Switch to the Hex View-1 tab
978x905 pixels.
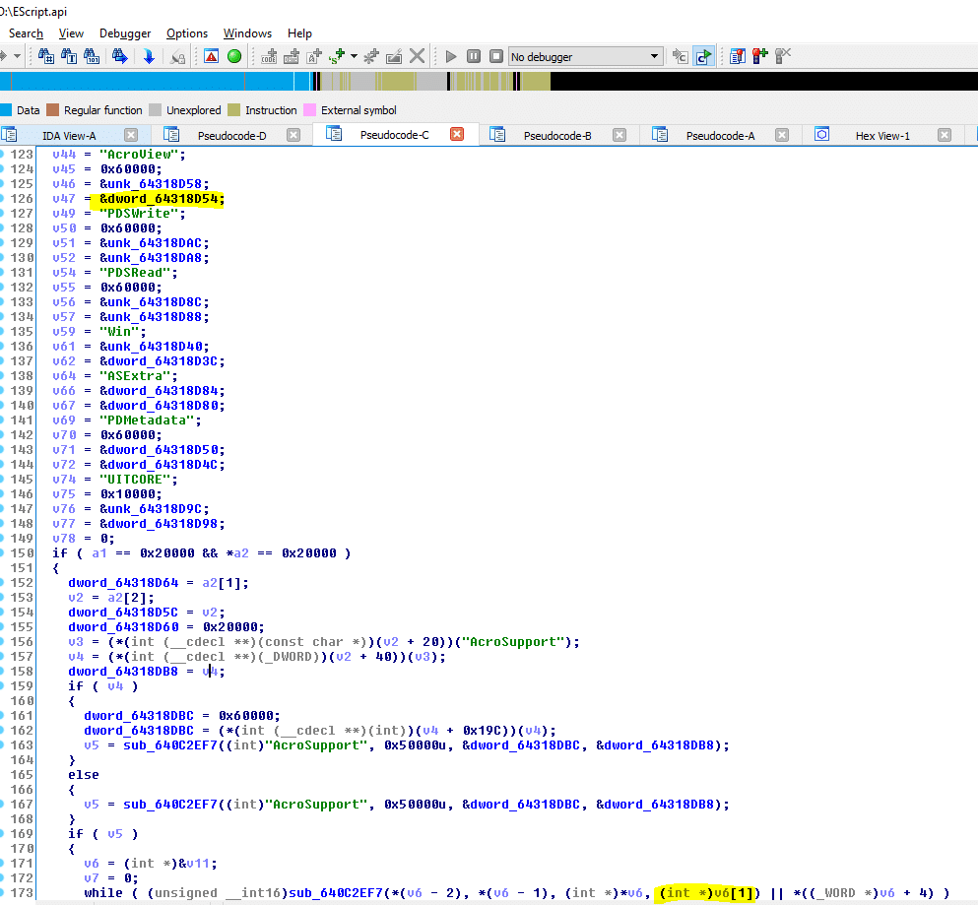point(882,135)
